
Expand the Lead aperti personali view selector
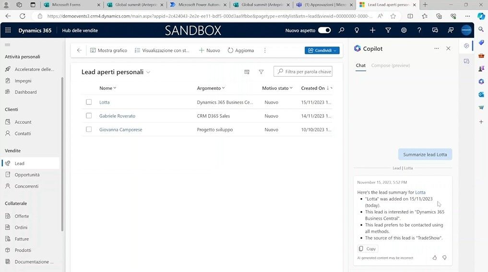[x=148, y=72]
